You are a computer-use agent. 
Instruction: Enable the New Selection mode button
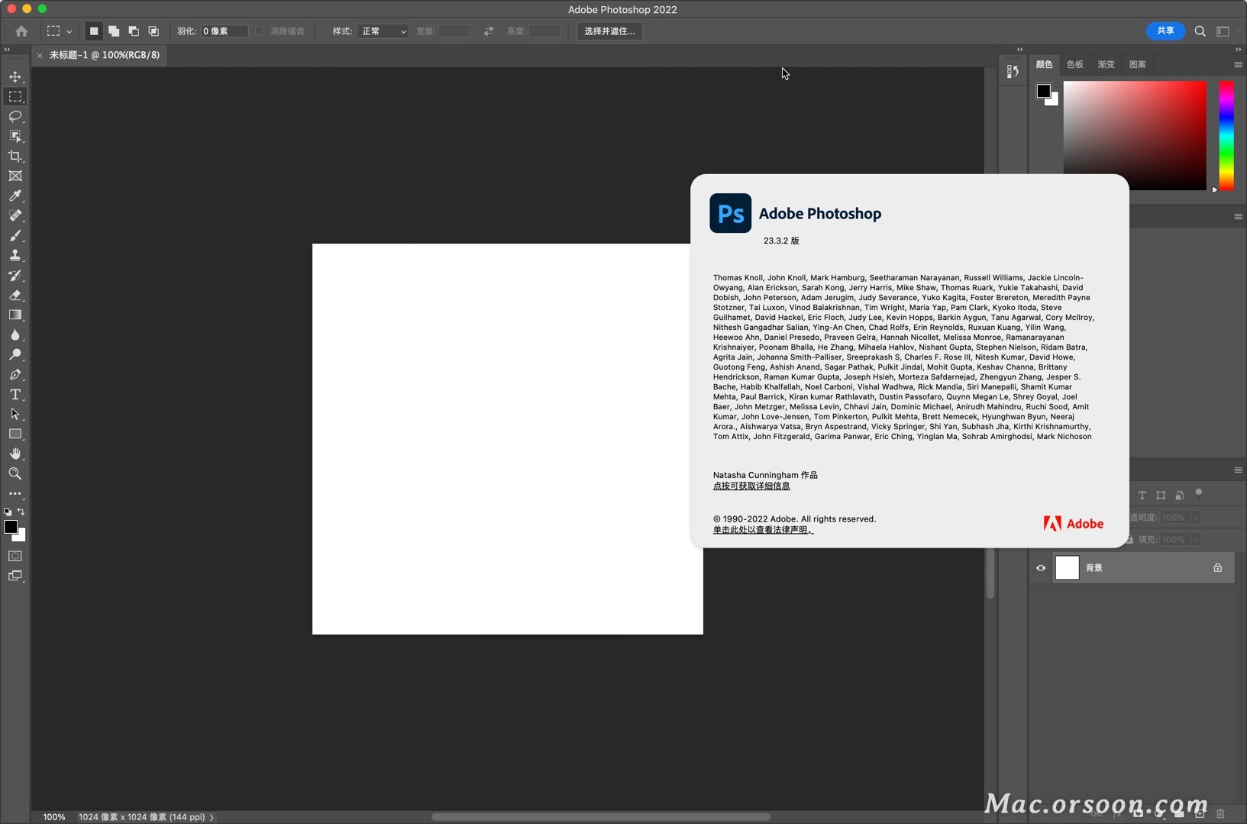click(94, 31)
